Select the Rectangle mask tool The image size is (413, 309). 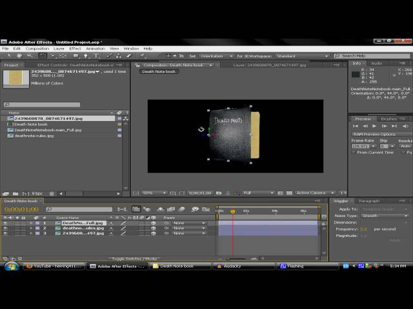click(x=76, y=56)
